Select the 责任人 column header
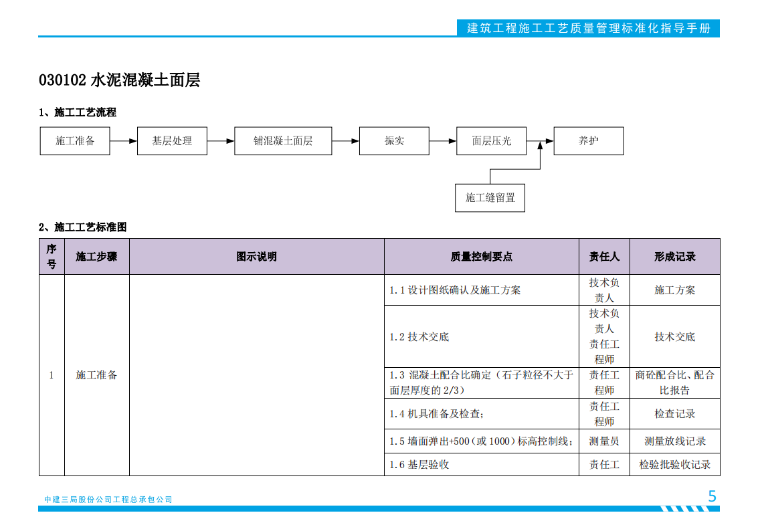764x527 pixels. tap(604, 256)
